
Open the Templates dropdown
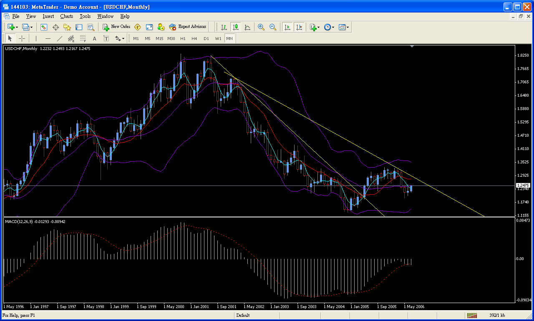tap(344, 27)
